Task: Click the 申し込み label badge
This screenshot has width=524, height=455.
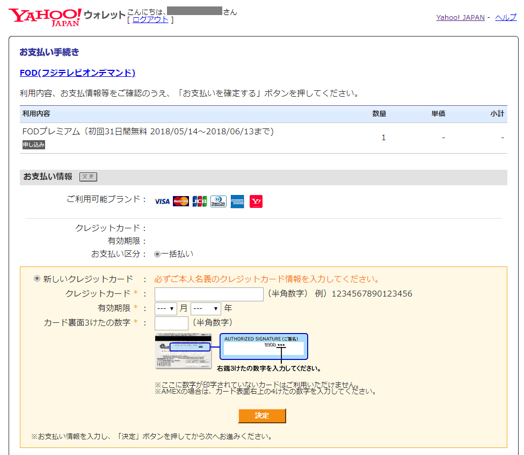Action: [34, 145]
